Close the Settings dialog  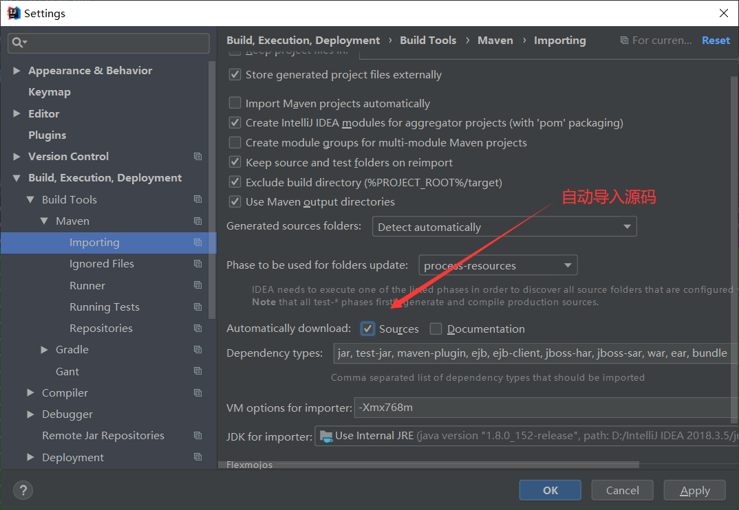point(724,13)
